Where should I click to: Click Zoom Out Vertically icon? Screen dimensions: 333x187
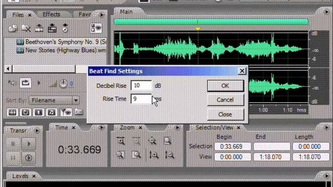[x=170, y=155]
